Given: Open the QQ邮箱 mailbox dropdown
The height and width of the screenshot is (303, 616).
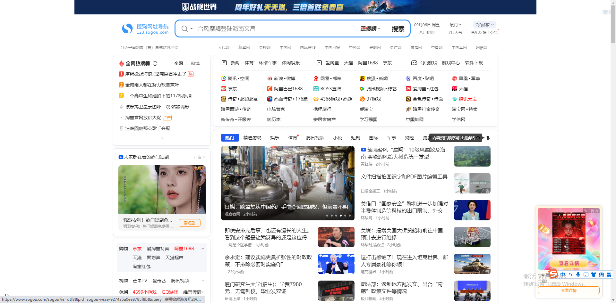Looking at the screenshot, I should (x=484, y=25).
